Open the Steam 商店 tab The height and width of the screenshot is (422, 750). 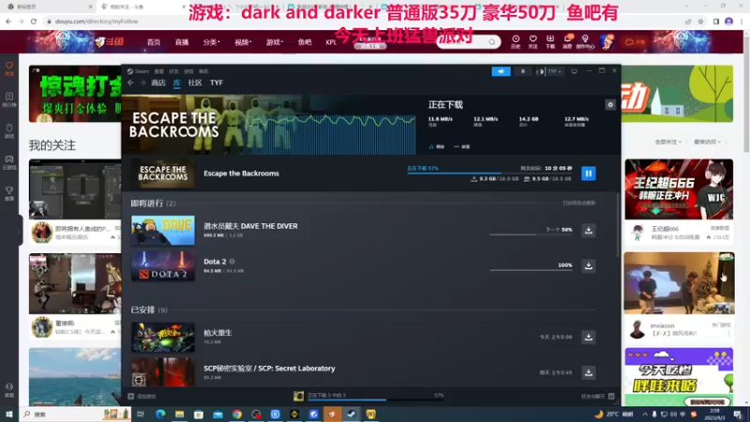point(158,83)
